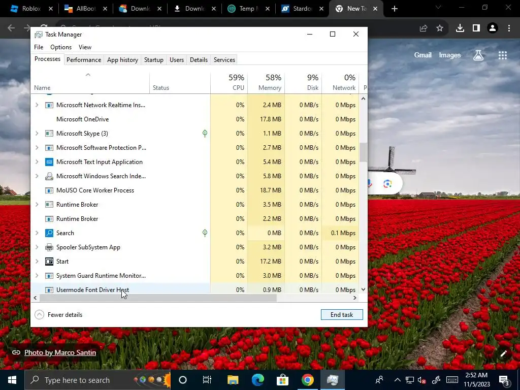
Task: Click Share this page icon in Chrome
Action: pyautogui.click(x=424, y=28)
